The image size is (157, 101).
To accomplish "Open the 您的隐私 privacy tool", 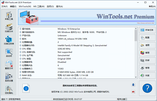I will pyautogui.click(x=9, y=90).
